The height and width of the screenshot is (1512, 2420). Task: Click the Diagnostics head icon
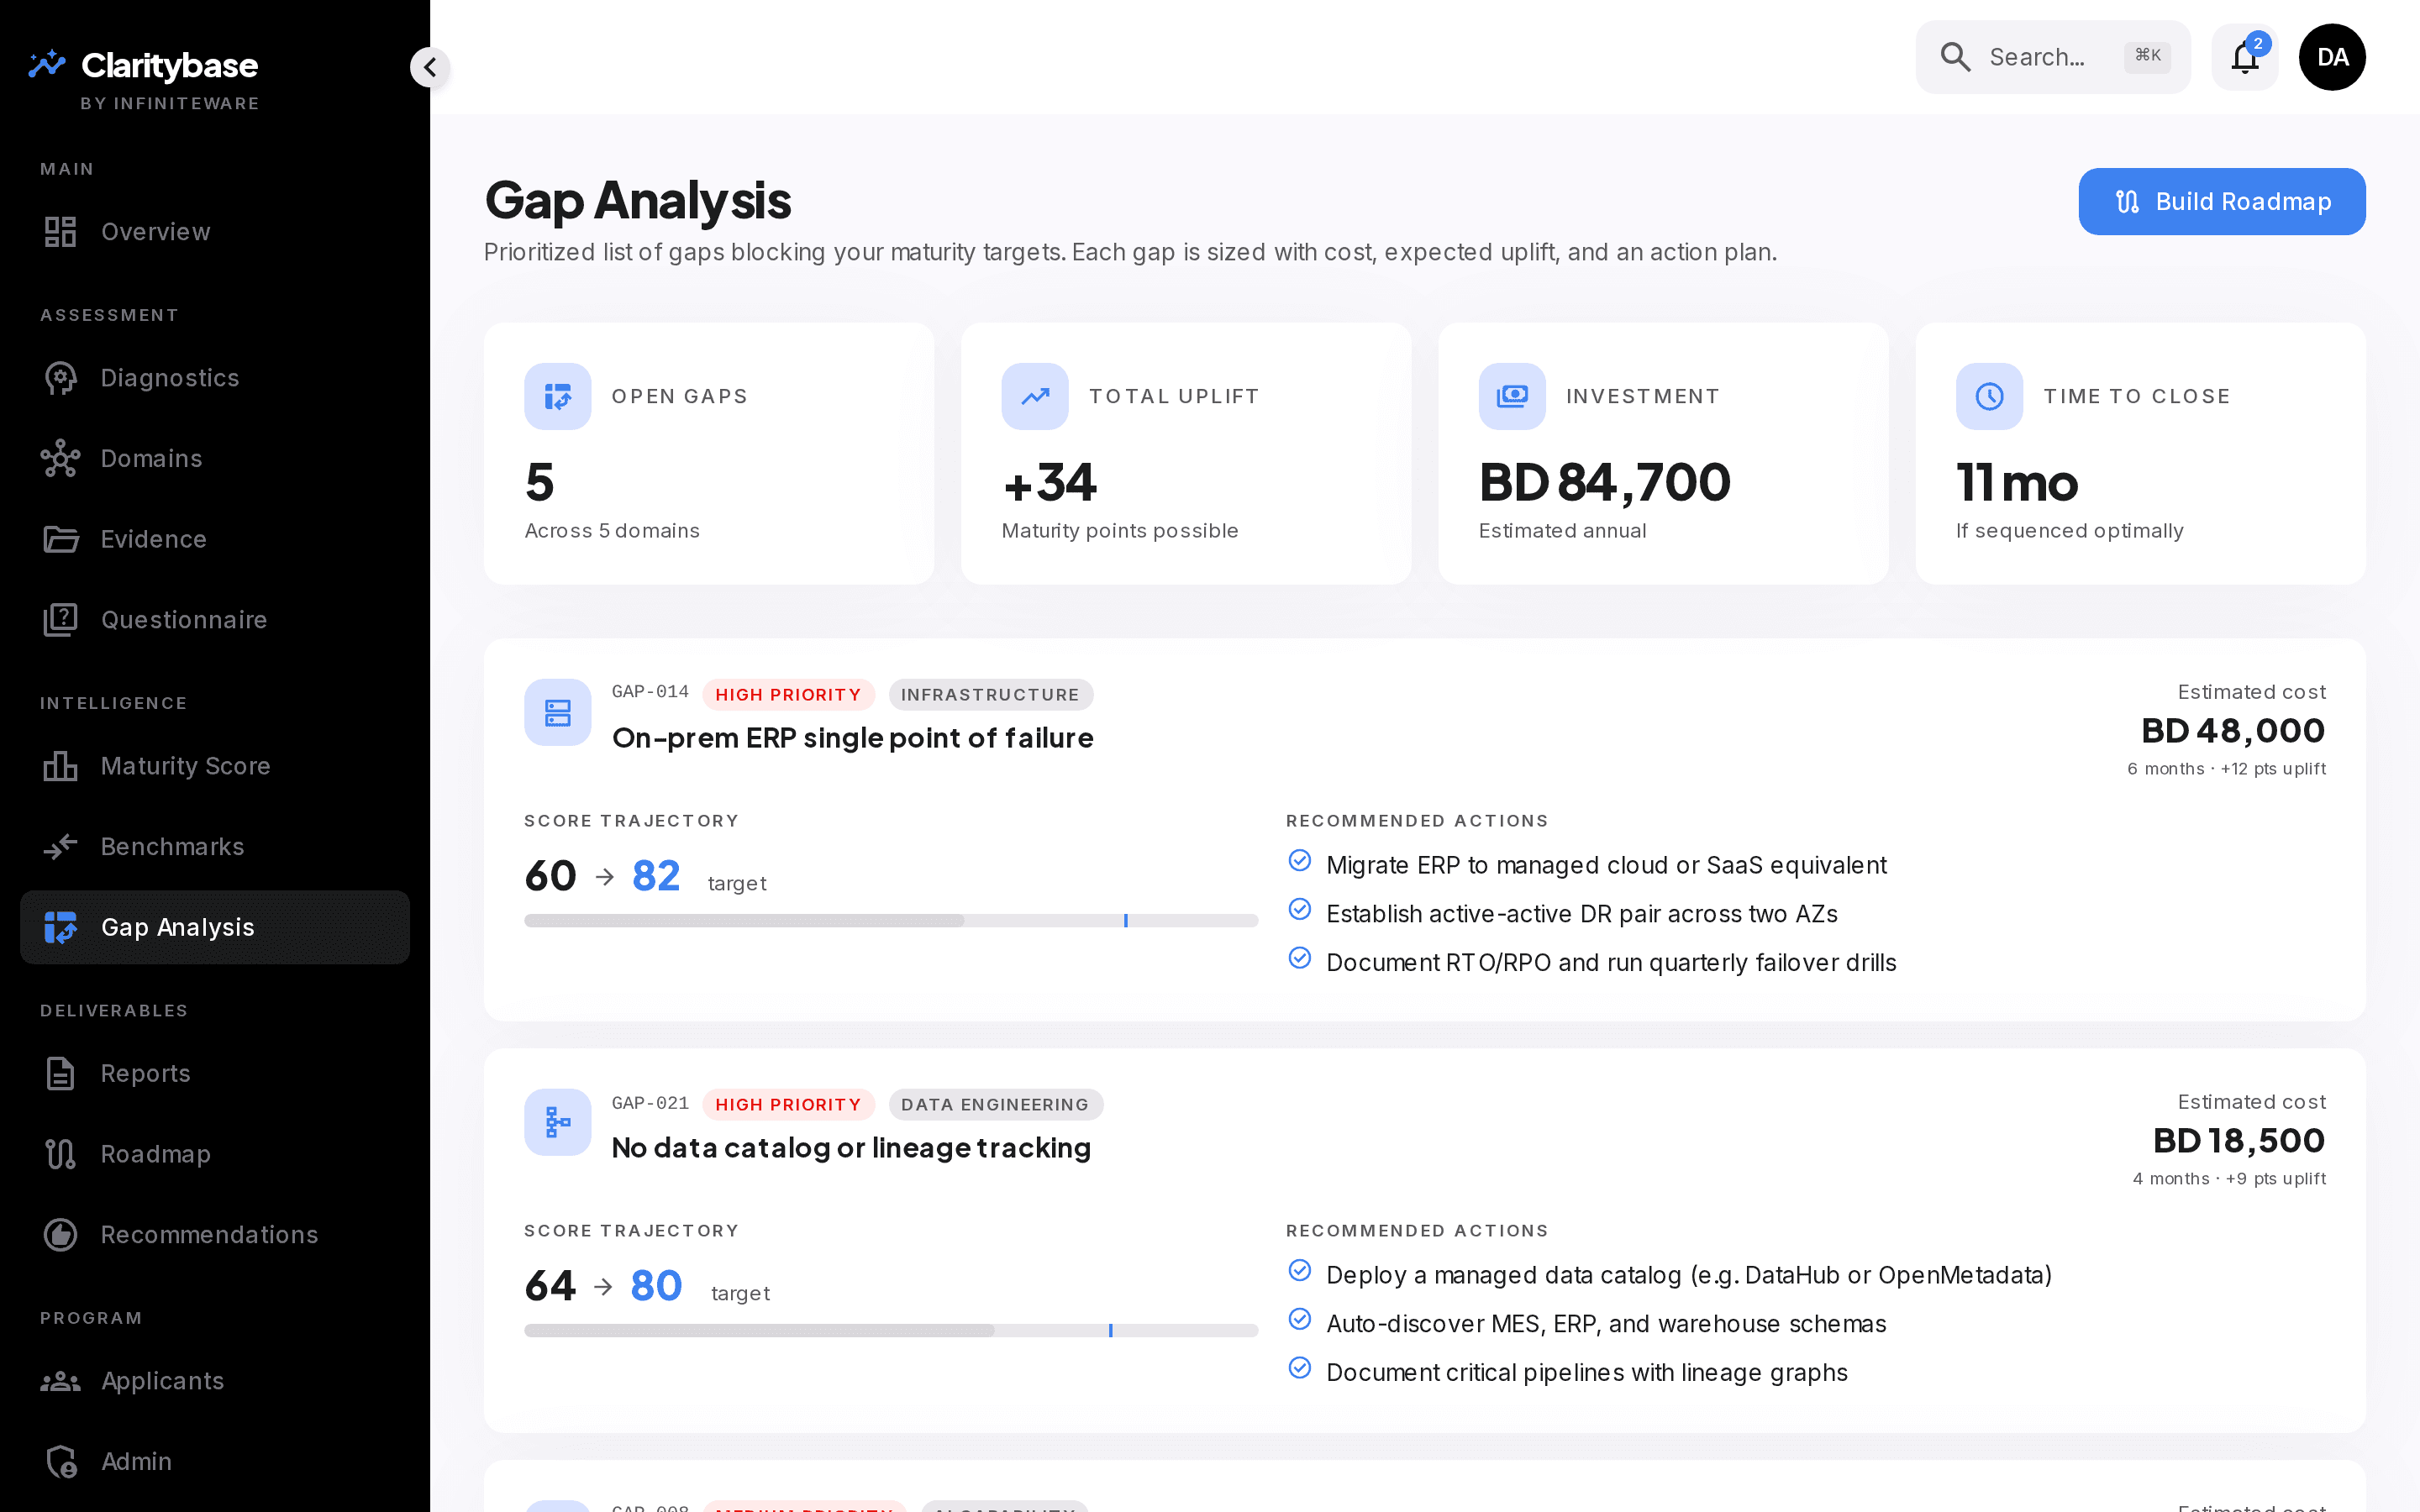[60, 378]
